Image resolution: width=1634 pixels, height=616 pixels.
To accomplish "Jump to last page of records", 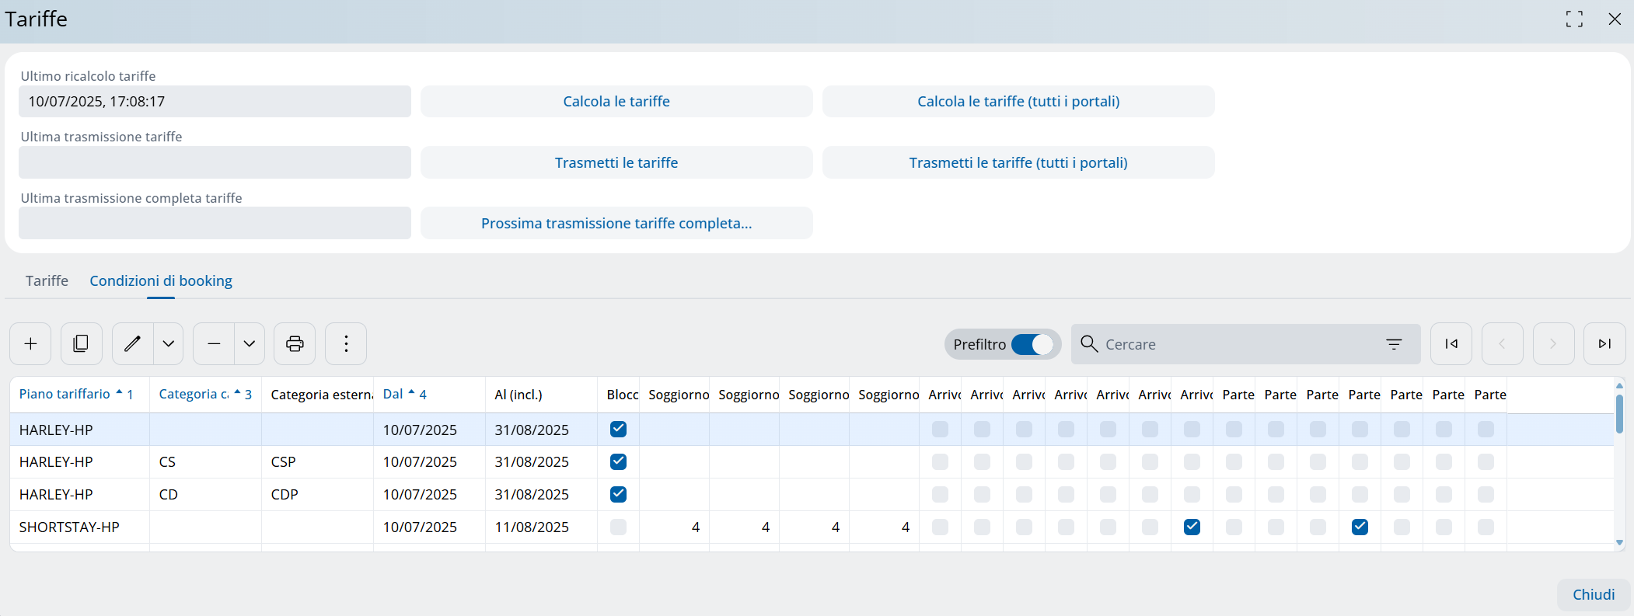I will coord(1604,343).
